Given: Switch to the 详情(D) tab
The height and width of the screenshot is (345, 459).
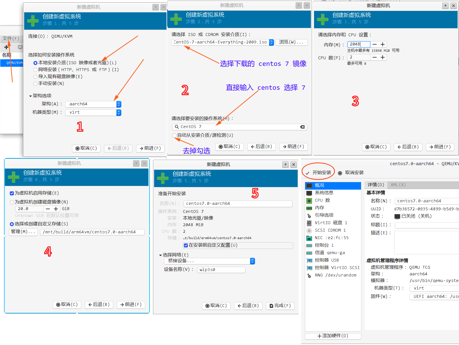Looking at the screenshot, I should (376, 185).
